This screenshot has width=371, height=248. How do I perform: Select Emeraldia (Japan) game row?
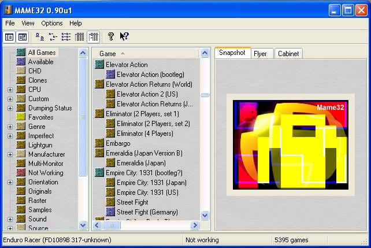click(141, 163)
